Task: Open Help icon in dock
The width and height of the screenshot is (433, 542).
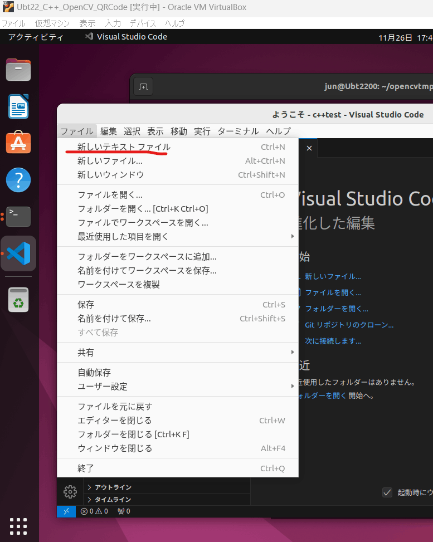Action: (18, 180)
